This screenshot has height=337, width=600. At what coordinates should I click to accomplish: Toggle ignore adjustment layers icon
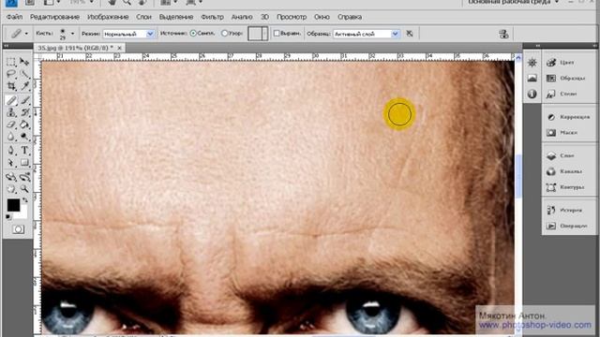(410, 34)
